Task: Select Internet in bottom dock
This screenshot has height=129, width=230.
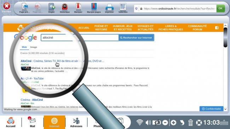Action: click(x=54, y=122)
